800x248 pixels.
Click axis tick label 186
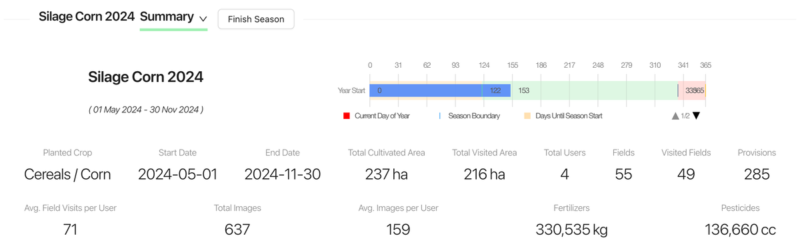pyautogui.click(x=541, y=65)
